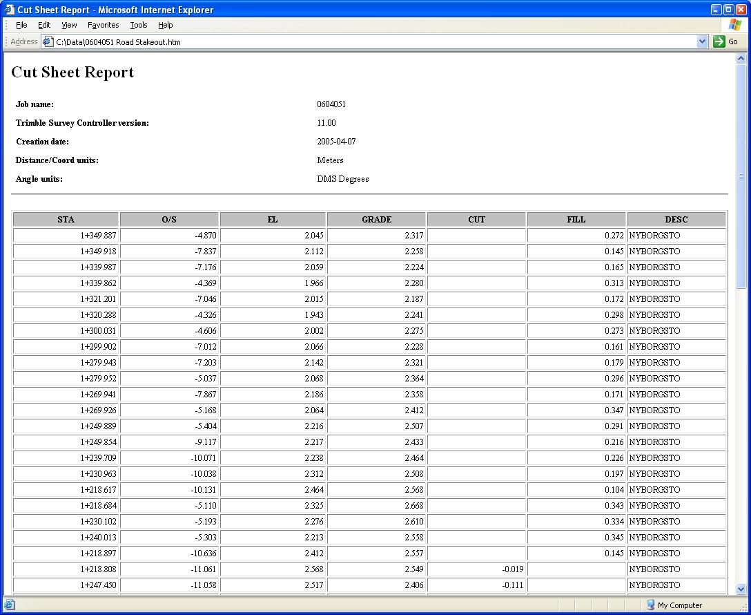Click the Windows flag logo throbber

click(x=735, y=25)
